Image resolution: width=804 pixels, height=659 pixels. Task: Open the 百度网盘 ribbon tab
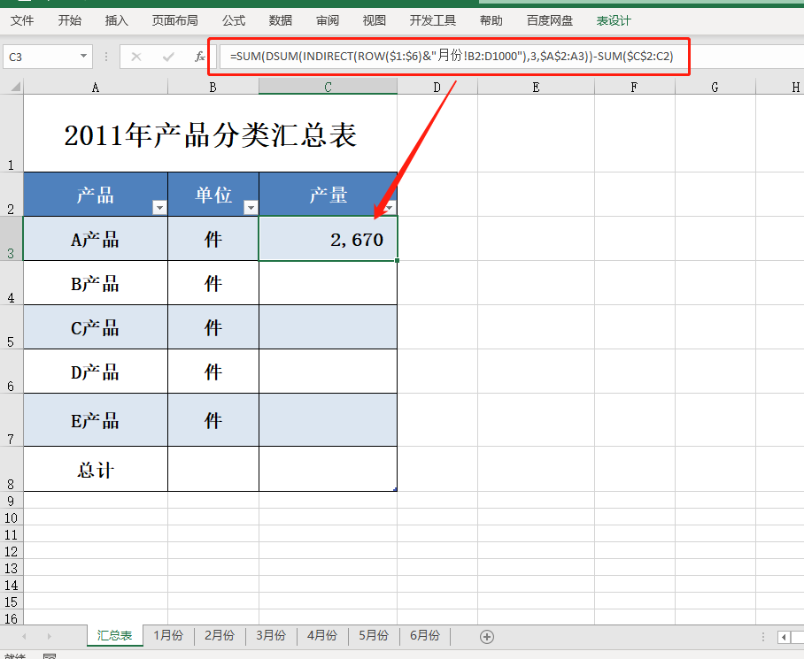click(x=550, y=20)
